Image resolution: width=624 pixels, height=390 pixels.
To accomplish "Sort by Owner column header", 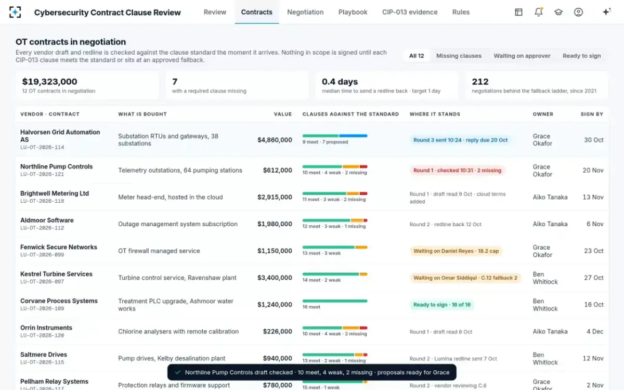I will pos(543,114).
